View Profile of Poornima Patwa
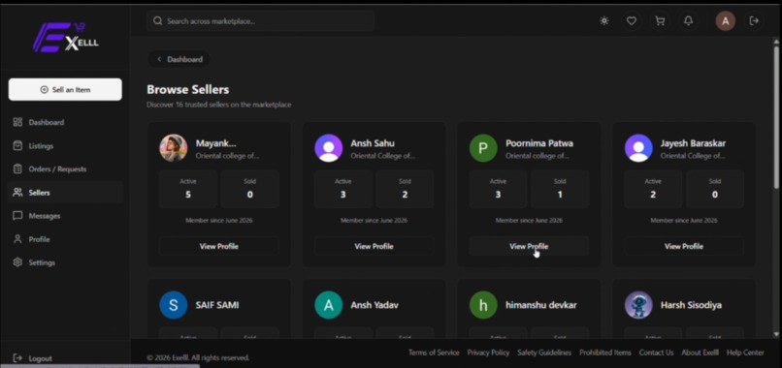Image resolution: width=782 pixels, height=368 pixels. [x=529, y=246]
